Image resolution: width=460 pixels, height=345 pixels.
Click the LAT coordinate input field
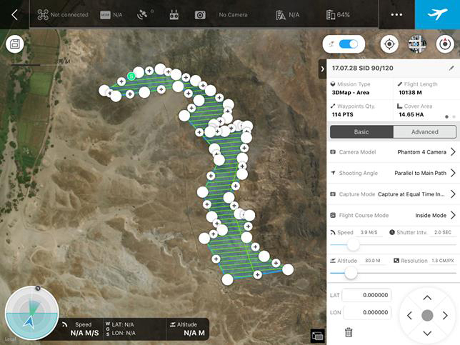pos(367,295)
